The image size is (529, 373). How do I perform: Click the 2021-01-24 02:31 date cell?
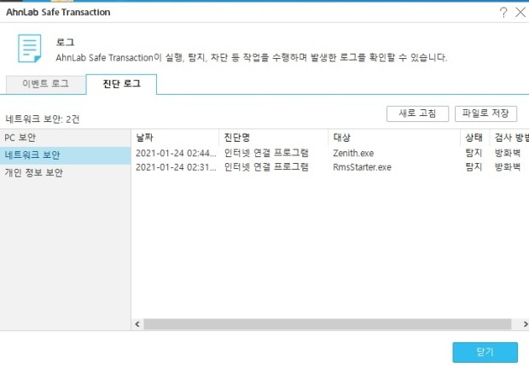176,167
